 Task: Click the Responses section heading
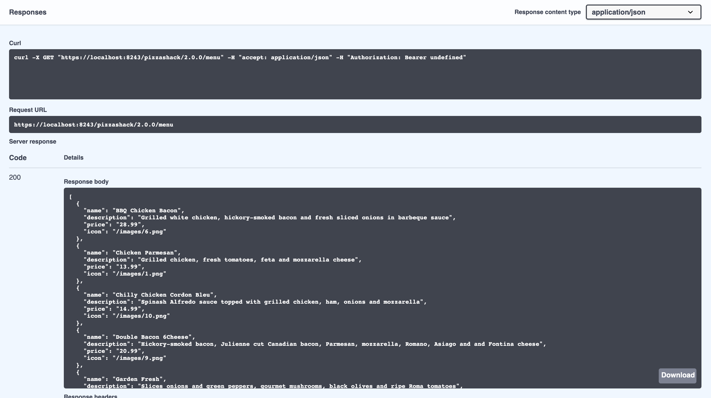click(x=28, y=12)
